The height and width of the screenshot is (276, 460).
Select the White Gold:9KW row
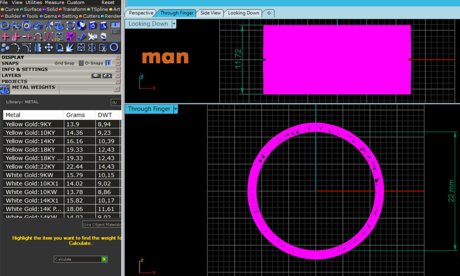point(62,175)
